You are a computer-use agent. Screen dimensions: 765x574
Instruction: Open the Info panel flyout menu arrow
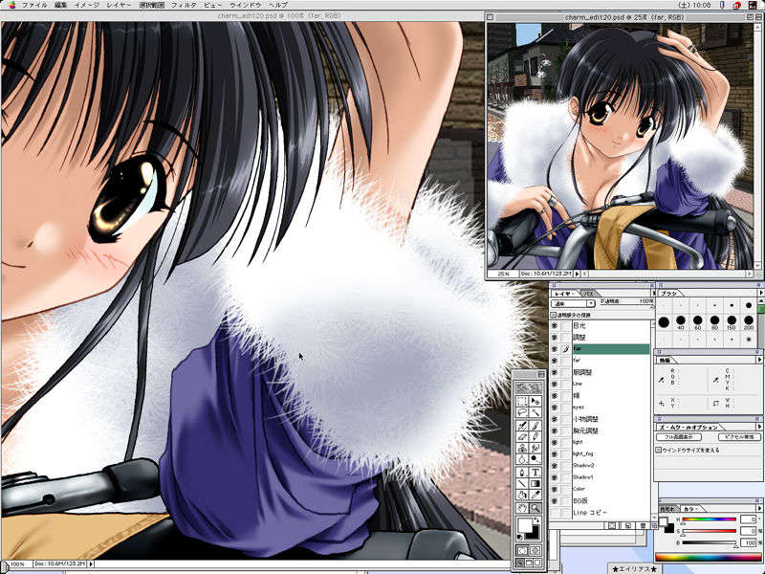coord(759,360)
